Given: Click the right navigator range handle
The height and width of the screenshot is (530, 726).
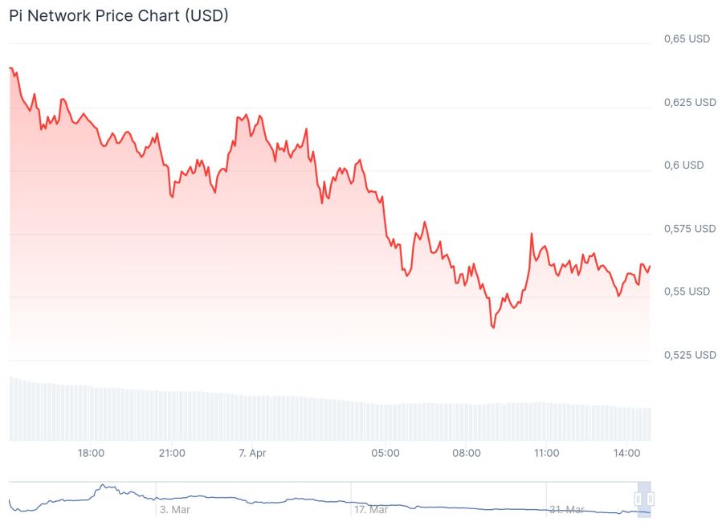Looking at the screenshot, I should pos(651,499).
